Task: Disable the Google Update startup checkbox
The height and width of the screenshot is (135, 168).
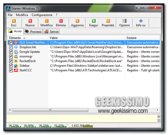Action: [x=11, y=52]
